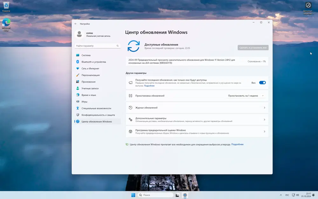Screen dimensions: 318x199
Task: Click the network icon in system tray
Action: point(293,195)
